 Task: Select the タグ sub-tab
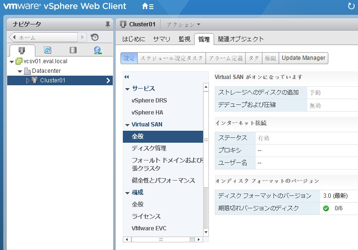254,58
